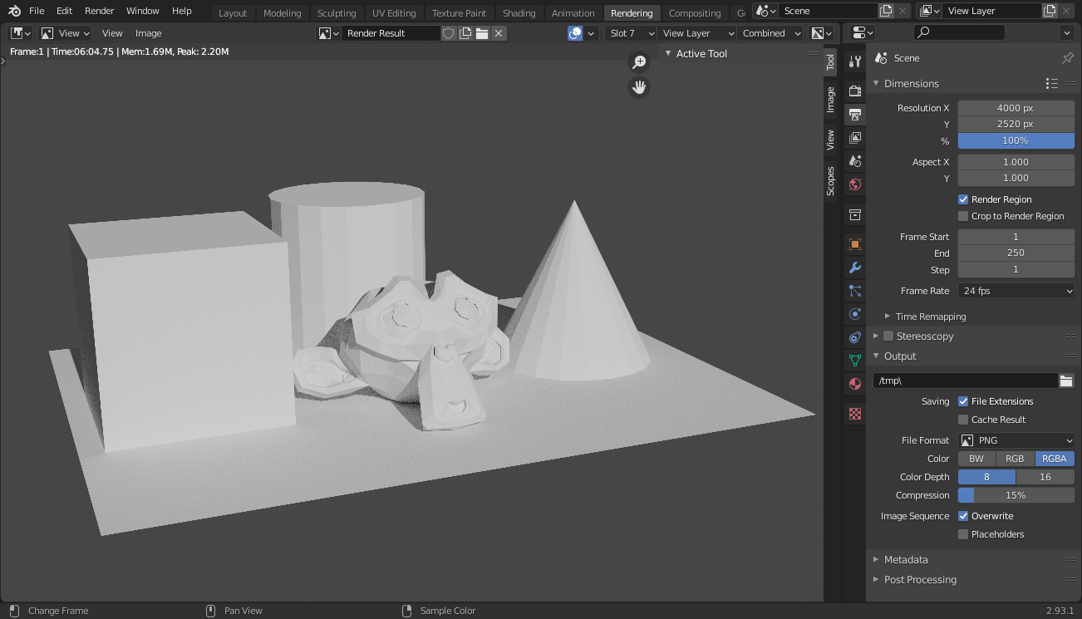This screenshot has height=619, width=1082.
Task: Expand the Metadata panel
Action: click(x=906, y=560)
